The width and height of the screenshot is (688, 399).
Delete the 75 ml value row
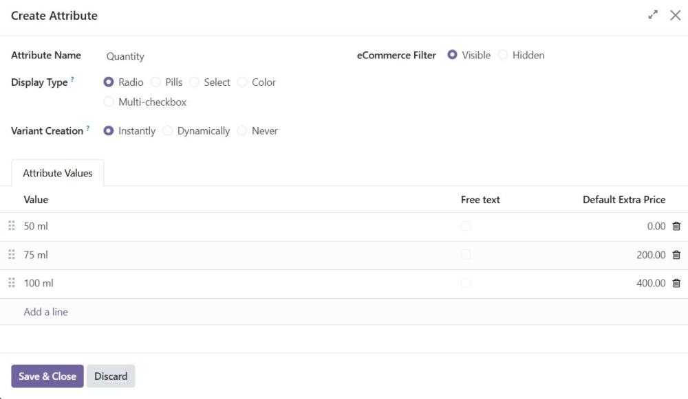coord(676,254)
